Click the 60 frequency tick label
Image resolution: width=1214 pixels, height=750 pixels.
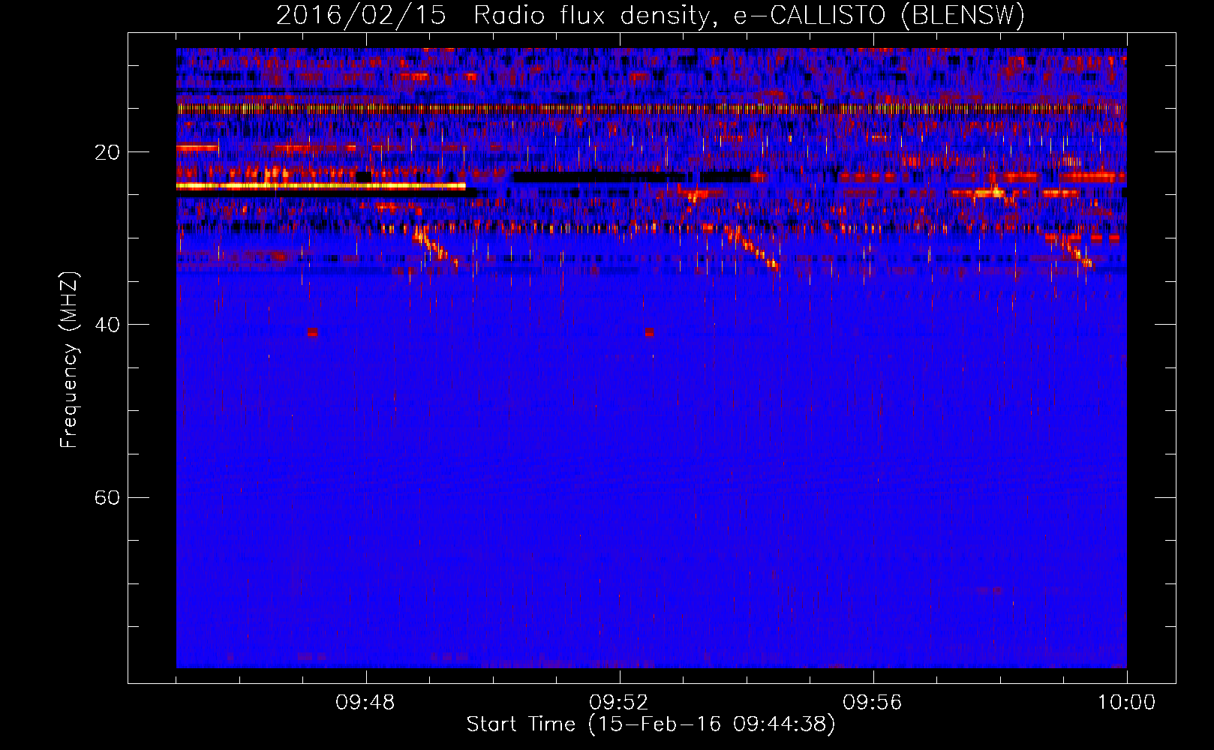click(x=107, y=498)
